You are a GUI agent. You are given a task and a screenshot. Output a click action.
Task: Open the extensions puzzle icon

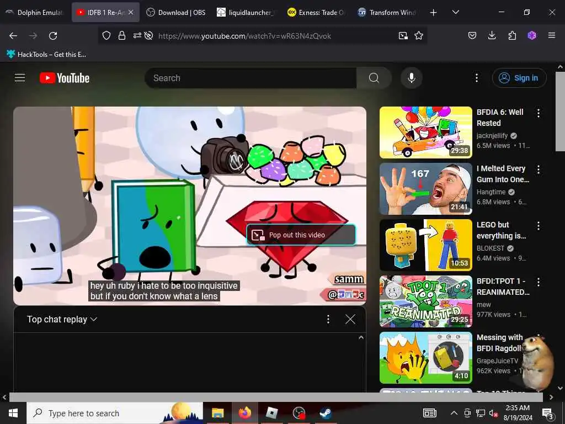[x=512, y=35]
